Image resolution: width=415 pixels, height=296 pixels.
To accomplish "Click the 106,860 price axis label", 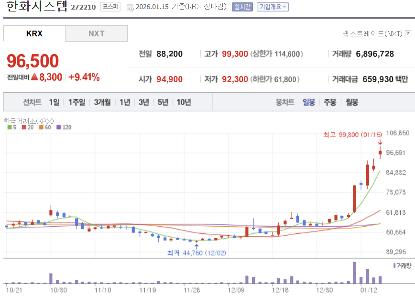I will [x=397, y=133].
